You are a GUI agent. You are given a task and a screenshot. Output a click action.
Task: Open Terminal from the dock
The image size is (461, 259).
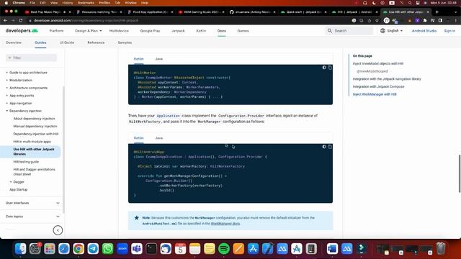(151, 249)
